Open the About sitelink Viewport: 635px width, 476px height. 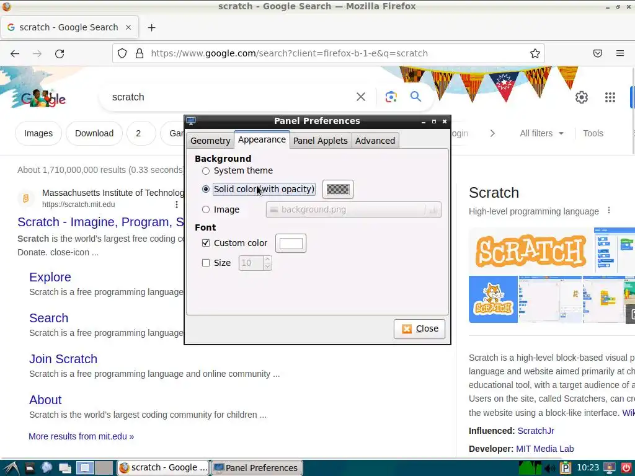point(45,400)
